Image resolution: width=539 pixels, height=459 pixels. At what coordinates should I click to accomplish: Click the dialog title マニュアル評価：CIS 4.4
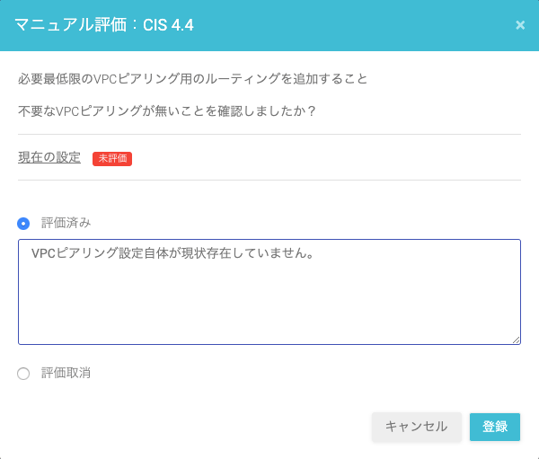coord(104,25)
